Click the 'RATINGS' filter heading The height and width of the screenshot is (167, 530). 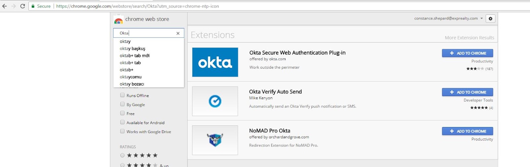click(128, 147)
